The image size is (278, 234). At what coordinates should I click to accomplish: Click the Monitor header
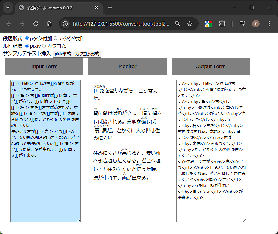pos(127,66)
